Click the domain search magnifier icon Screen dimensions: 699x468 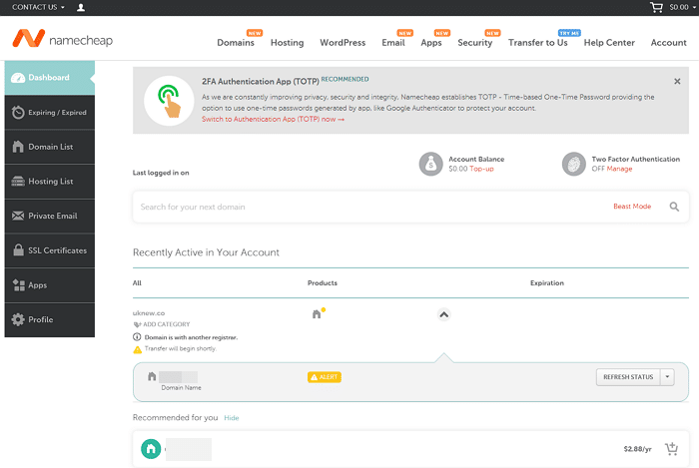674,207
